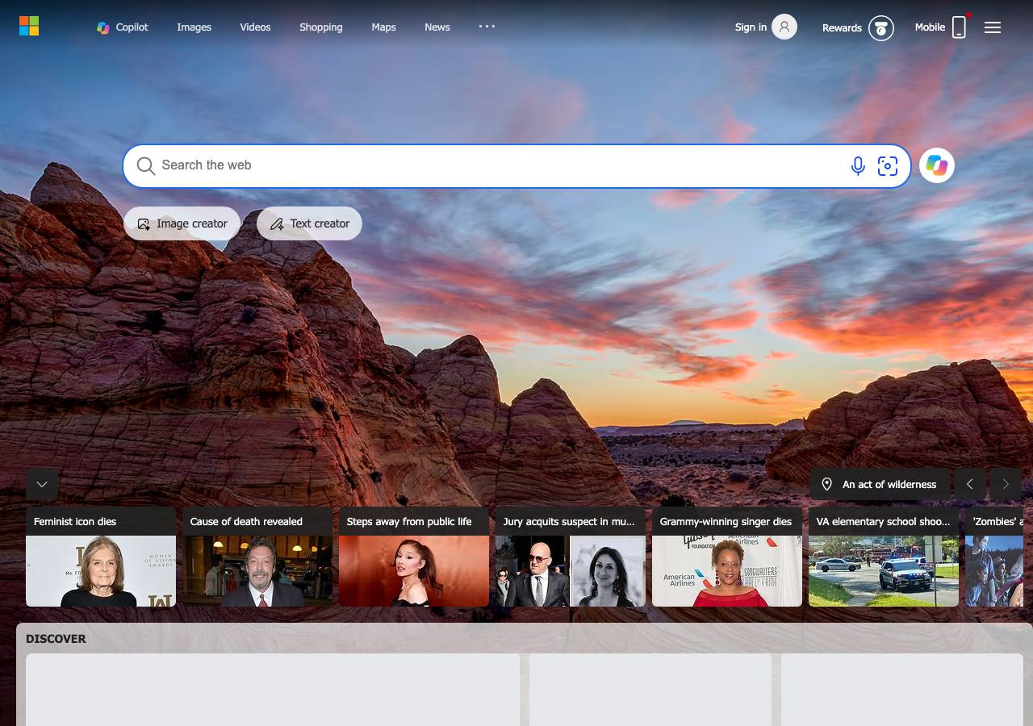Go to Images in top navigation
Screen dimensions: 1033x726
(194, 27)
